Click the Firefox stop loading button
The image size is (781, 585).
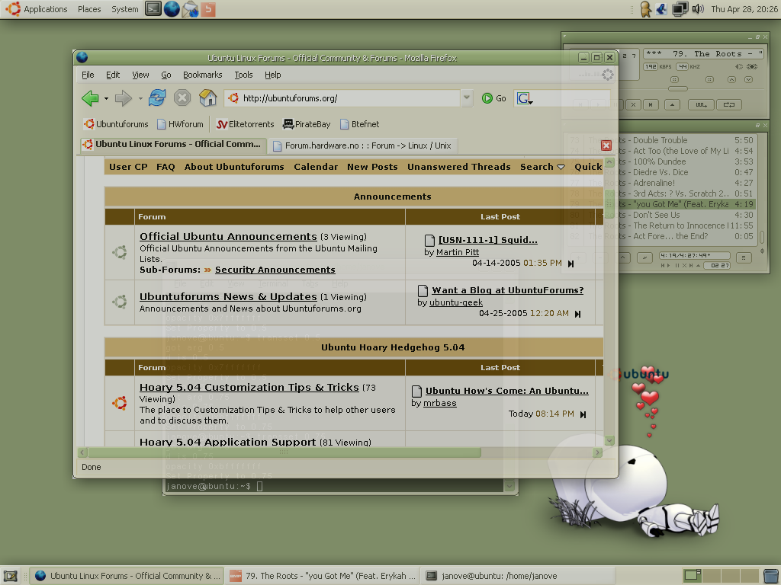click(x=182, y=98)
